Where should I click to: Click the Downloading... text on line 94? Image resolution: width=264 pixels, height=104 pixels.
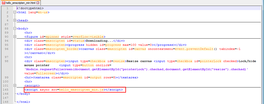coord(100,41)
